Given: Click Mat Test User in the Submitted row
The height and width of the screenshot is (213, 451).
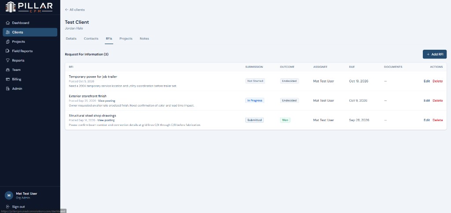Looking at the screenshot, I should point(324,120).
